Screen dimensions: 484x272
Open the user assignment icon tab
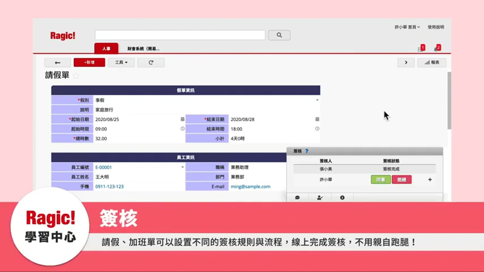tap(320, 198)
